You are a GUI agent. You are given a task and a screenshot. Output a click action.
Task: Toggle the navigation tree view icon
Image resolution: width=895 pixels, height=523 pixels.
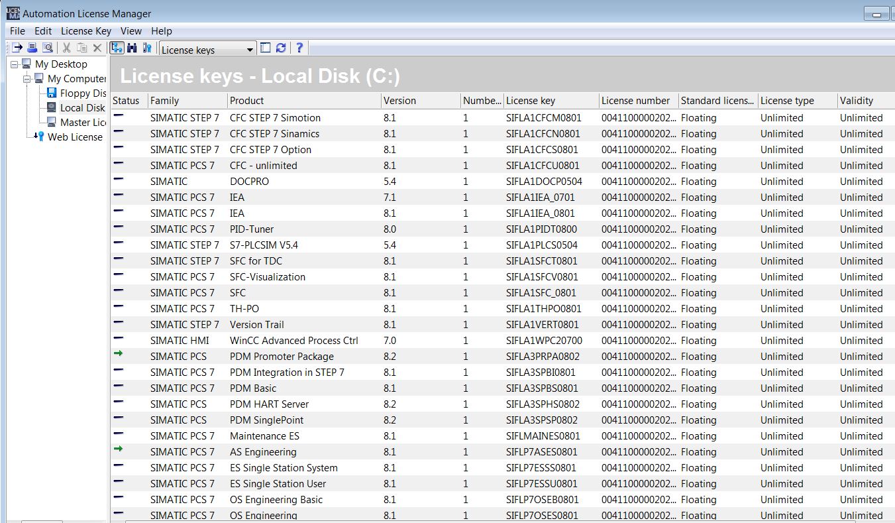tap(117, 48)
